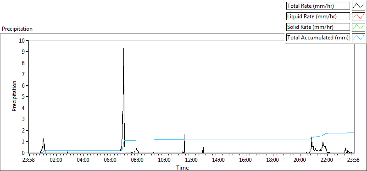The image size is (367, 171).
Task: Click the y-axis value 6
Action: (x=23, y=85)
